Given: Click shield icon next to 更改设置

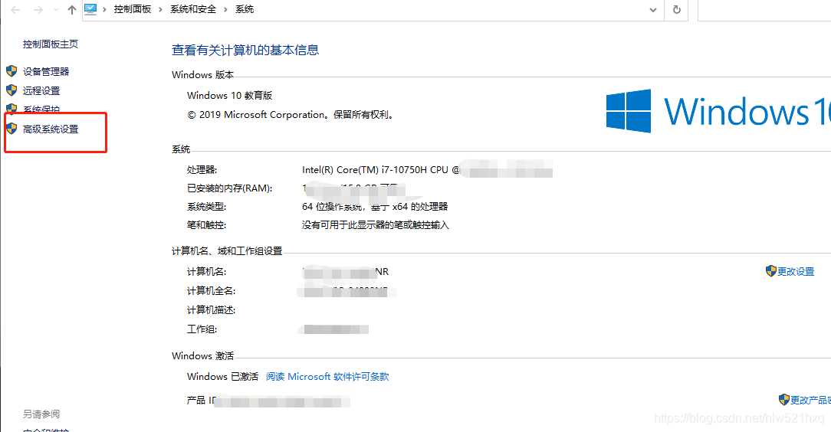Looking at the screenshot, I should [x=771, y=271].
